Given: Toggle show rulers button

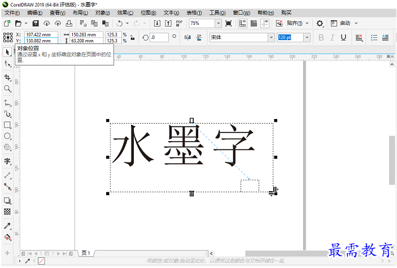Looking at the screenshot, I should click(243, 23).
